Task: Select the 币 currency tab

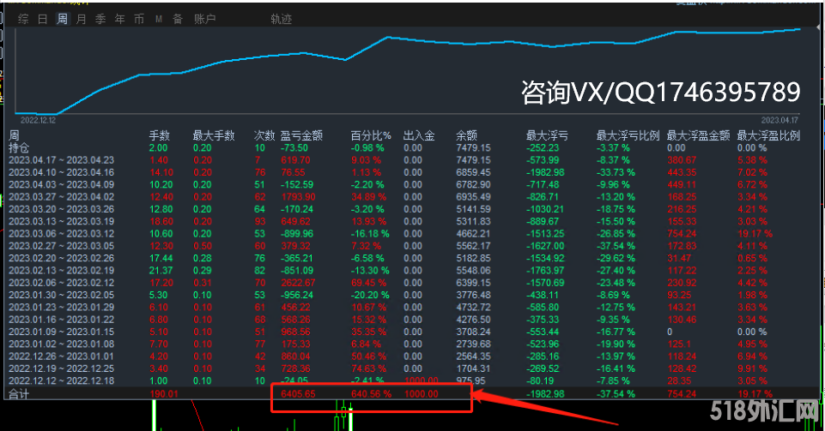Action: pyautogui.click(x=139, y=19)
